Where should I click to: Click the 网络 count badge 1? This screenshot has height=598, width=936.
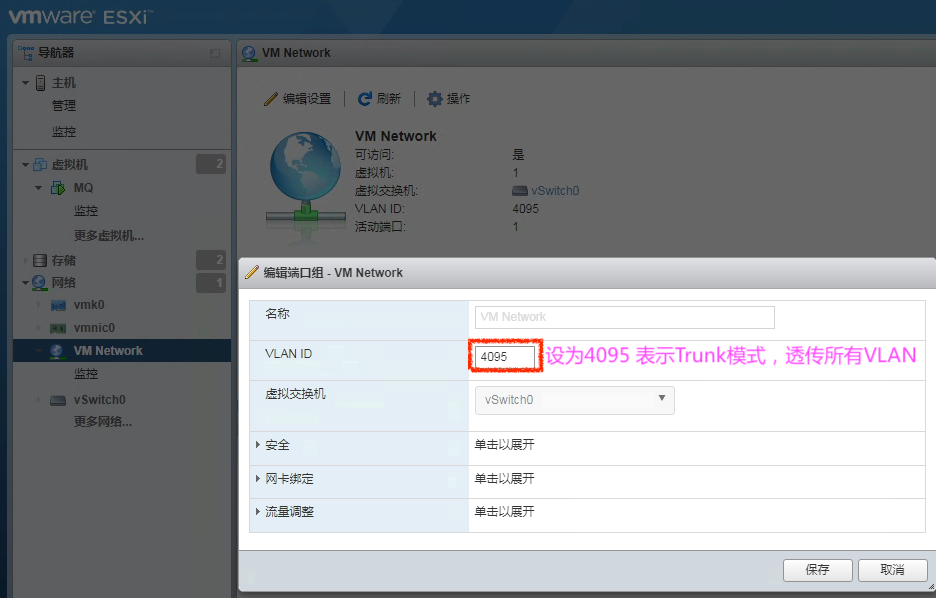tap(211, 282)
